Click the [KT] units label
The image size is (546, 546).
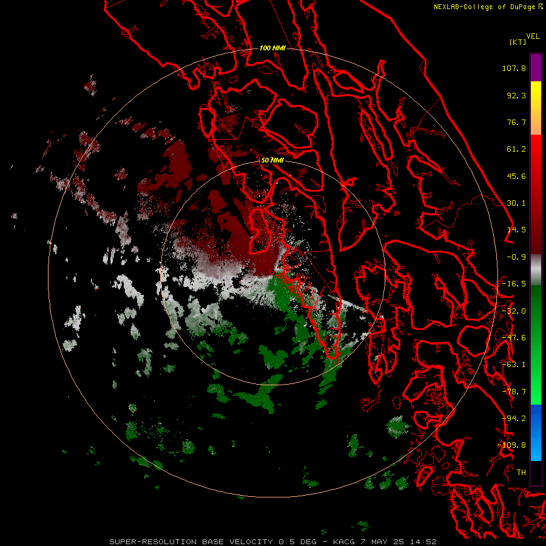coord(518,42)
